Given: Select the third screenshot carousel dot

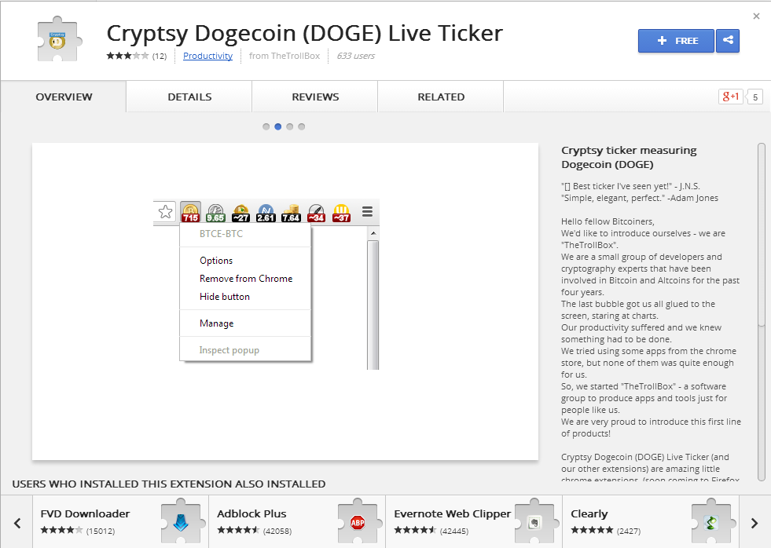Looking at the screenshot, I should (x=290, y=126).
